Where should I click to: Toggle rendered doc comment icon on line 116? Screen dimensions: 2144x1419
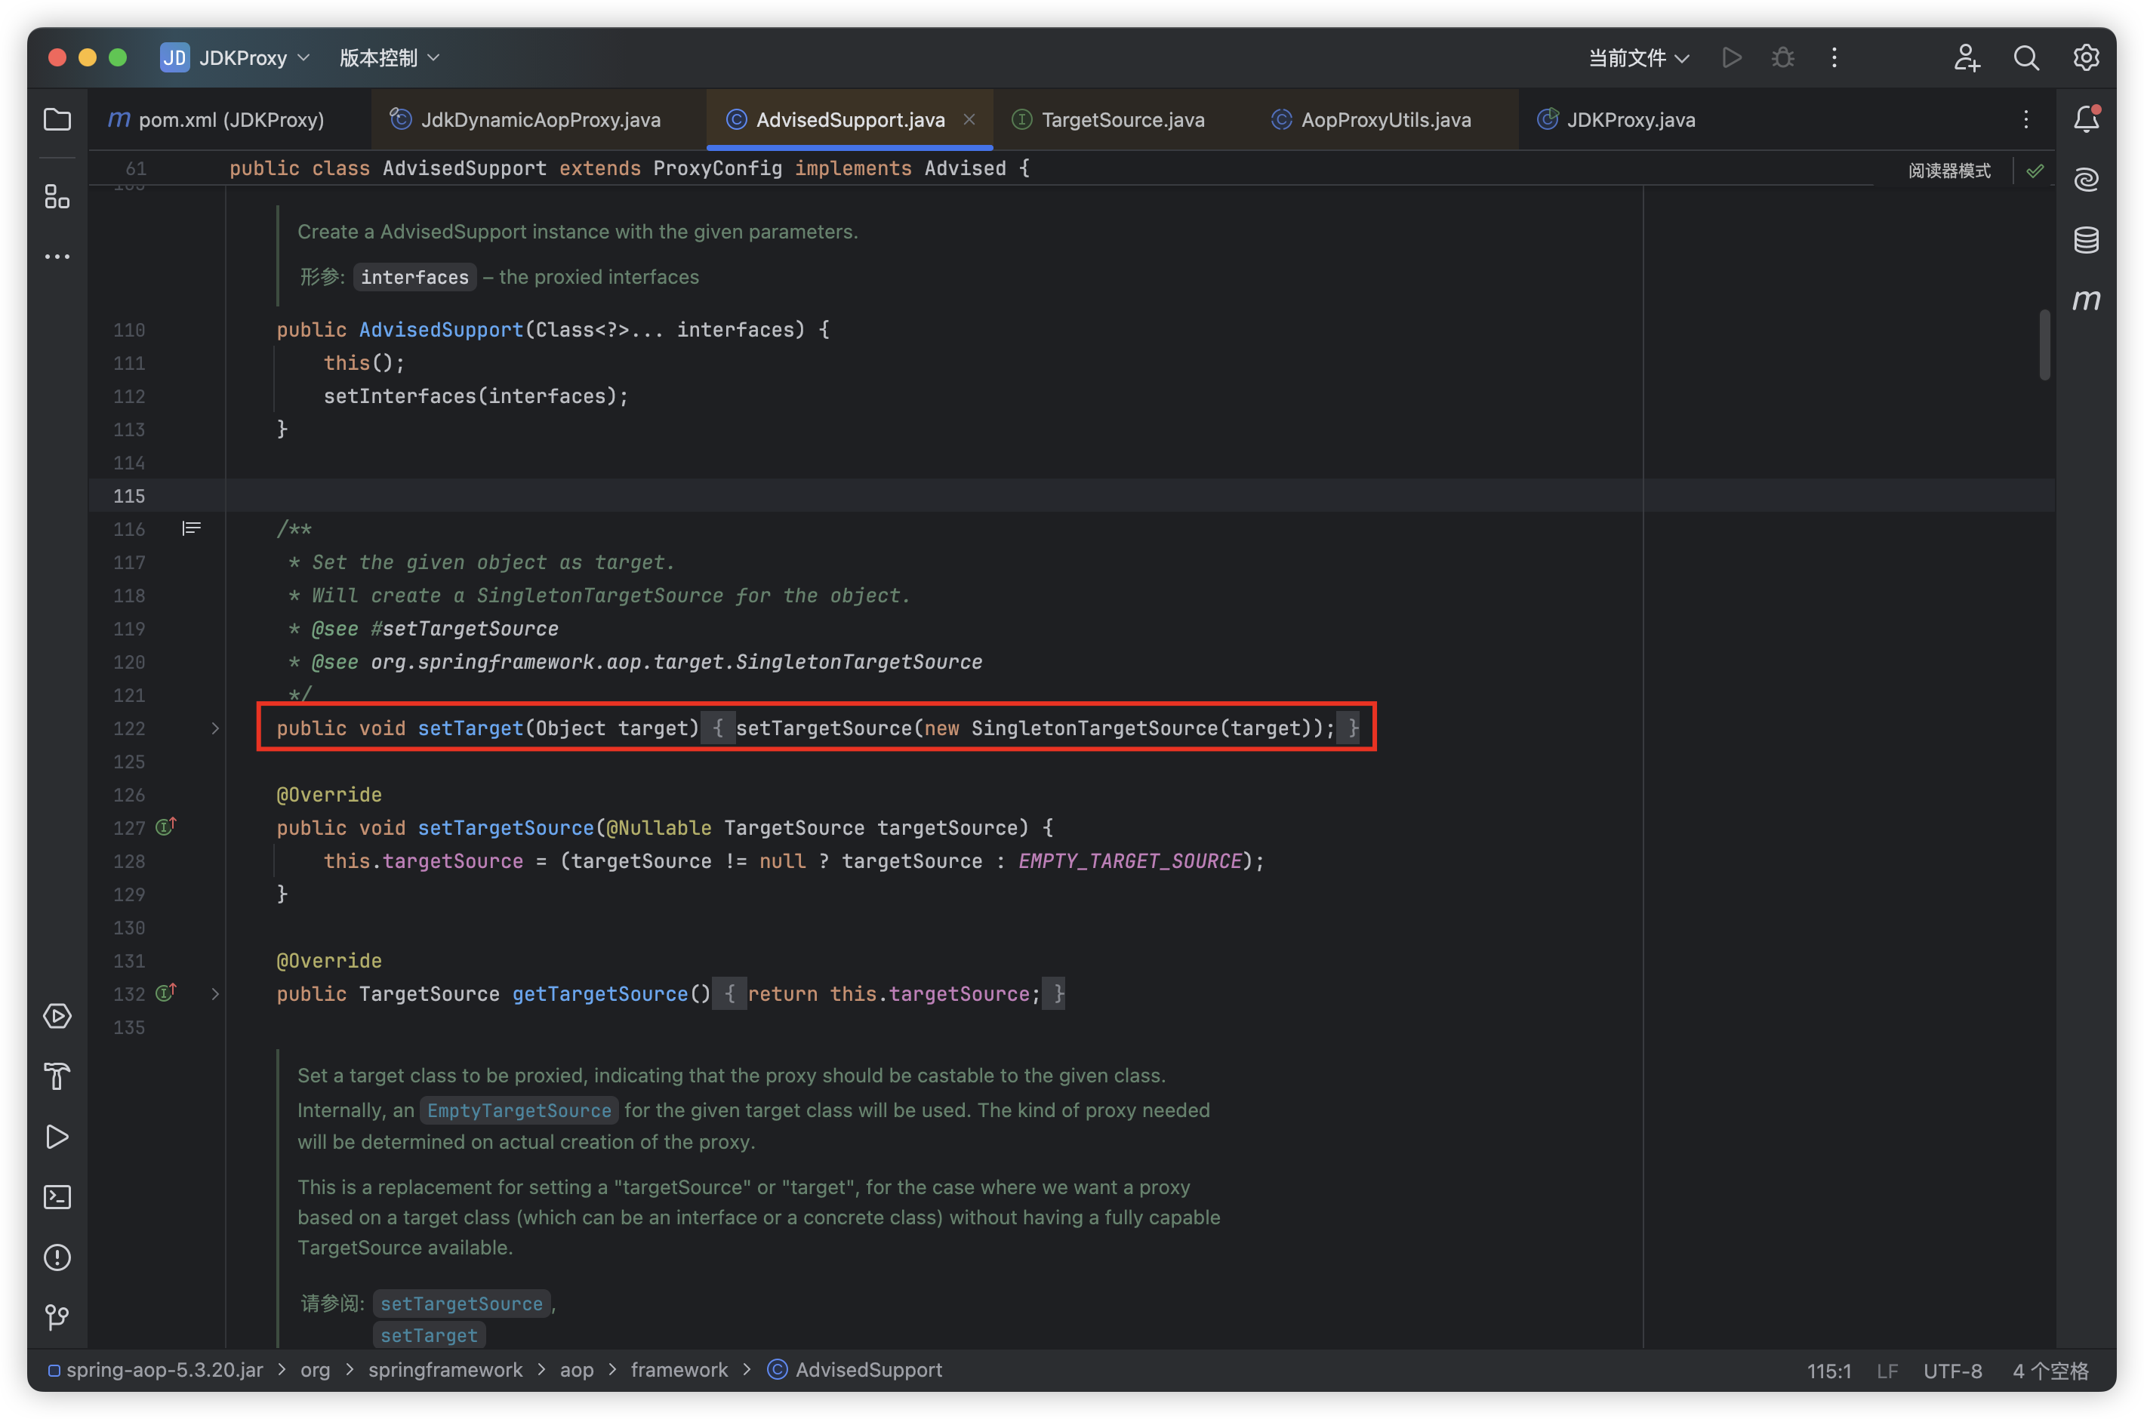[x=191, y=528]
